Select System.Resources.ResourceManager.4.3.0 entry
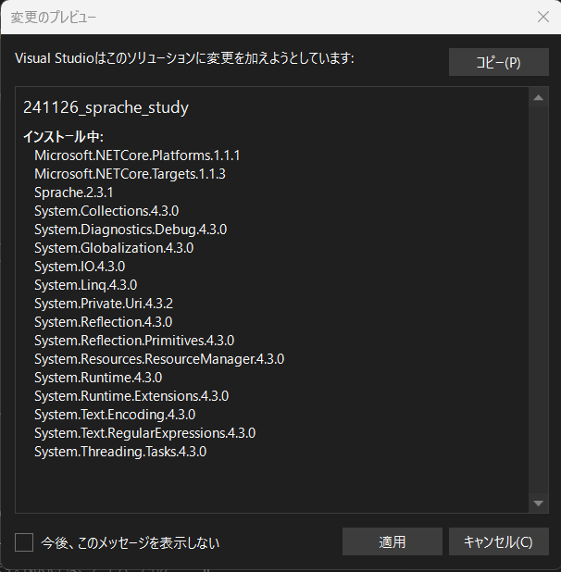 (x=159, y=359)
